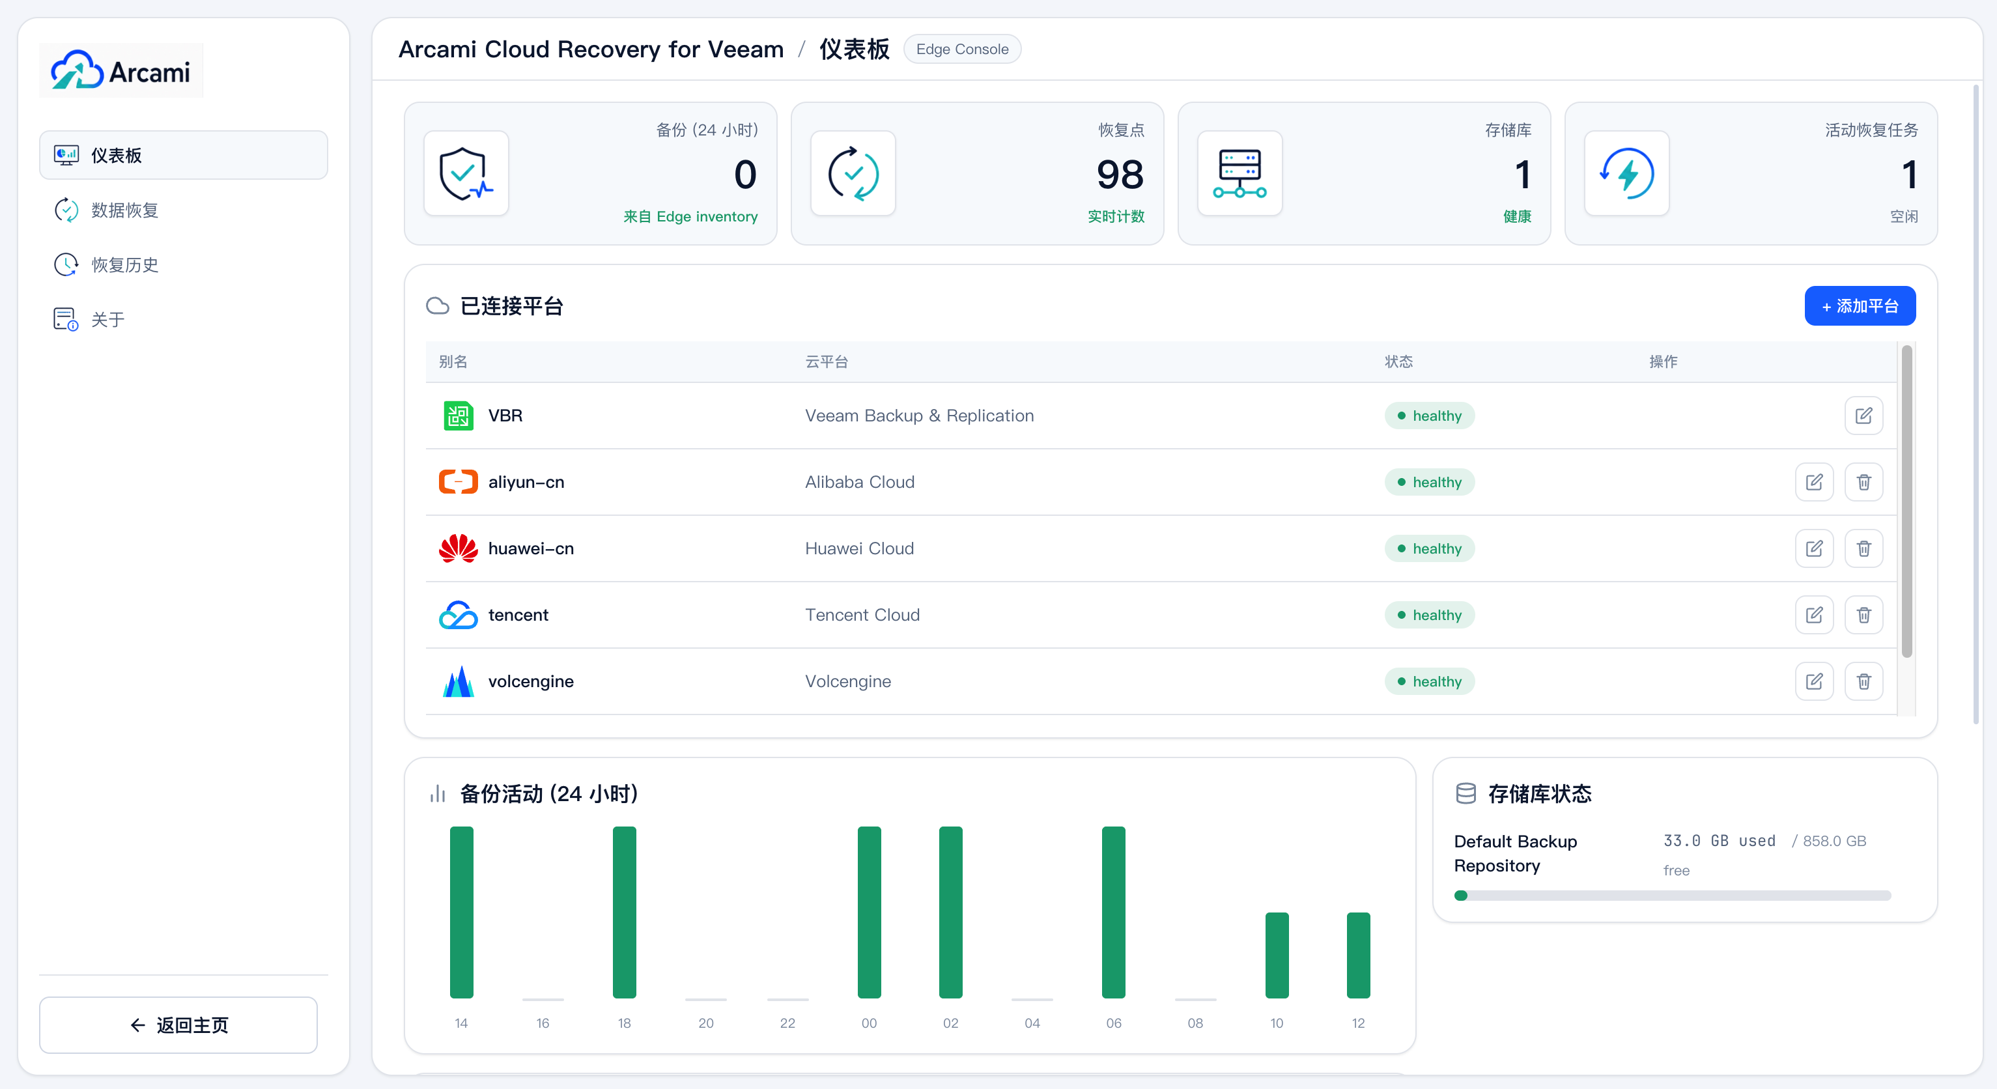Click the bar chart icon beside 备份活动
The height and width of the screenshot is (1089, 1997).
[438, 794]
